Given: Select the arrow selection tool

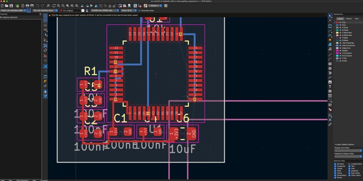Looking at the screenshot, I should click(x=330, y=16).
